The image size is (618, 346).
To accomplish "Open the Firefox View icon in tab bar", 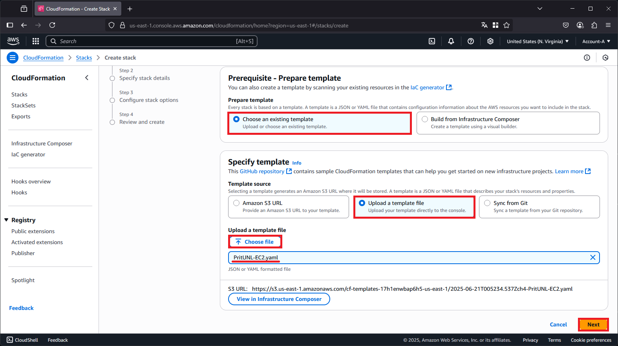I will point(24,9).
